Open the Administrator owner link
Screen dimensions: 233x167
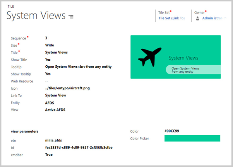tap(214, 18)
